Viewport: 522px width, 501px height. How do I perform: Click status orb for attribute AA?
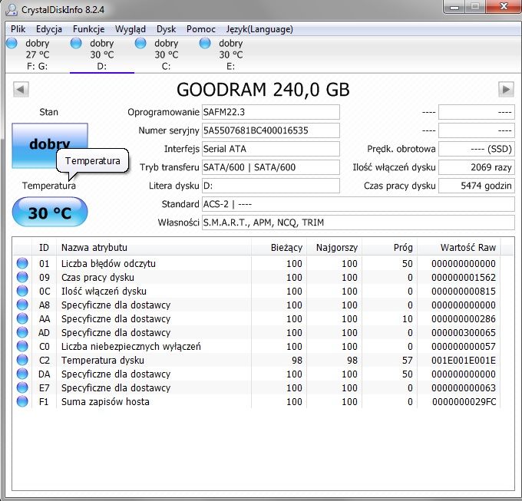pos(22,318)
